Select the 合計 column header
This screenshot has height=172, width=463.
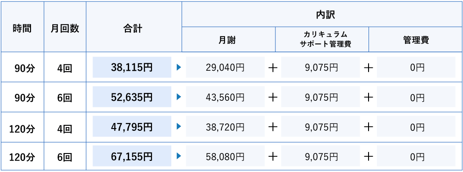(x=134, y=27)
